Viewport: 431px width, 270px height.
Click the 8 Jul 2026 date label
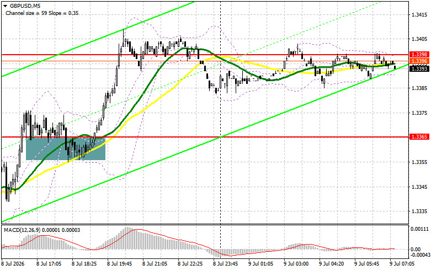tap(13, 264)
